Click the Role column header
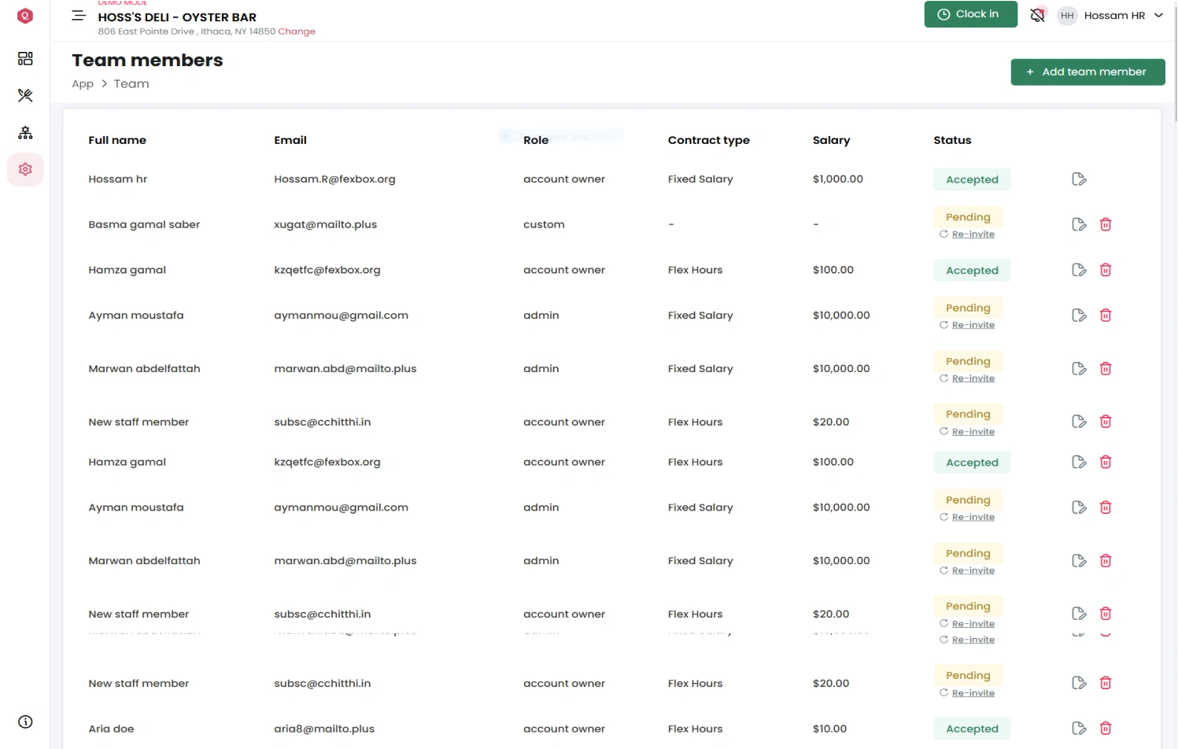This screenshot has height=749, width=1178. [x=536, y=140]
